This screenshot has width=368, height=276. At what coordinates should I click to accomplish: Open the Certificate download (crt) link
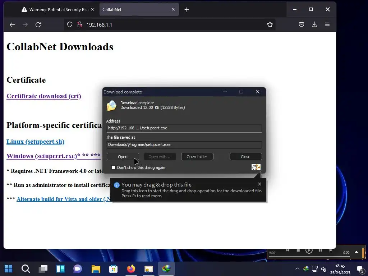[44, 96]
